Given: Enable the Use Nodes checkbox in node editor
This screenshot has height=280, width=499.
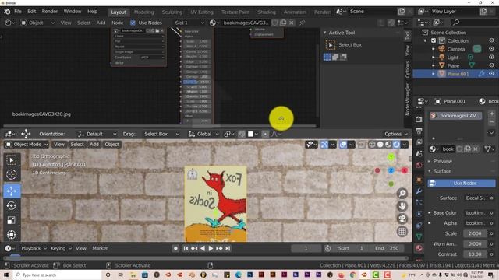Looking at the screenshot, I should click(133, 23).
